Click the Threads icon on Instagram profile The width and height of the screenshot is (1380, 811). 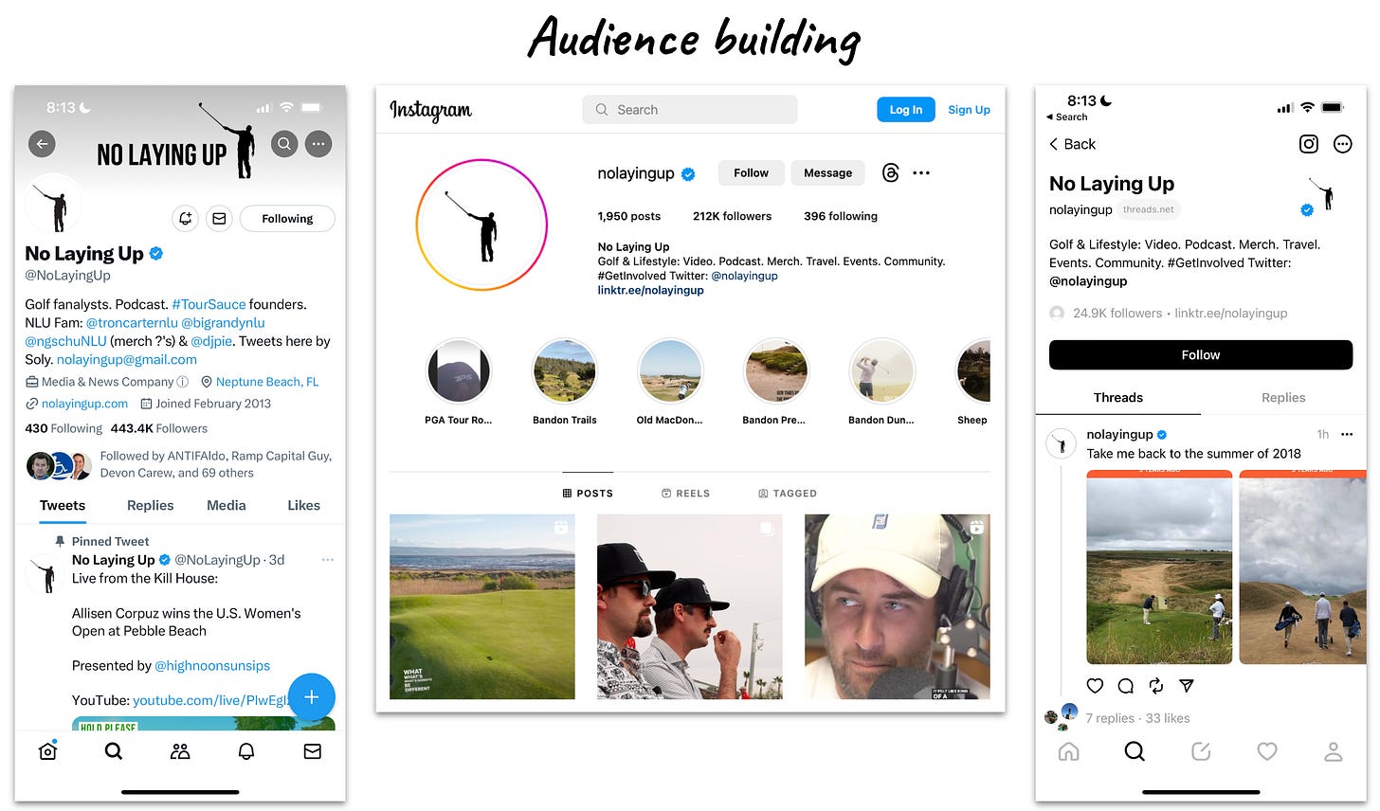click(x=890, y=172)
